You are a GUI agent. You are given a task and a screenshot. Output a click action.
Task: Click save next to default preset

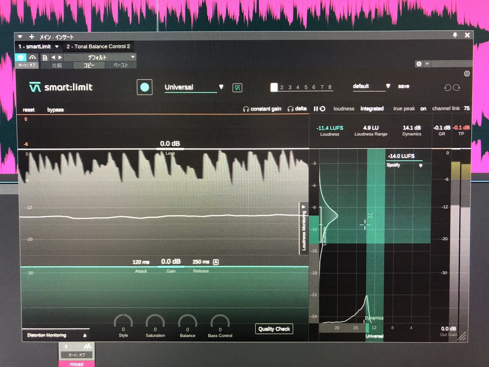pyautogui.click(x=403, y=86)
